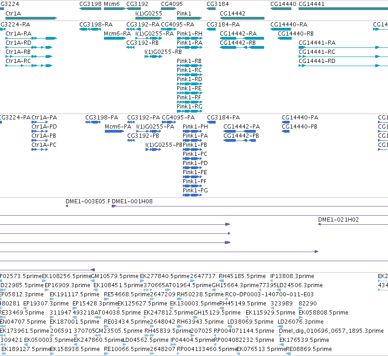Select transcript Pink1-RF

click(x=190, y=102)
